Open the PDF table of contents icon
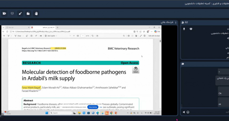 tap(4, 36)
